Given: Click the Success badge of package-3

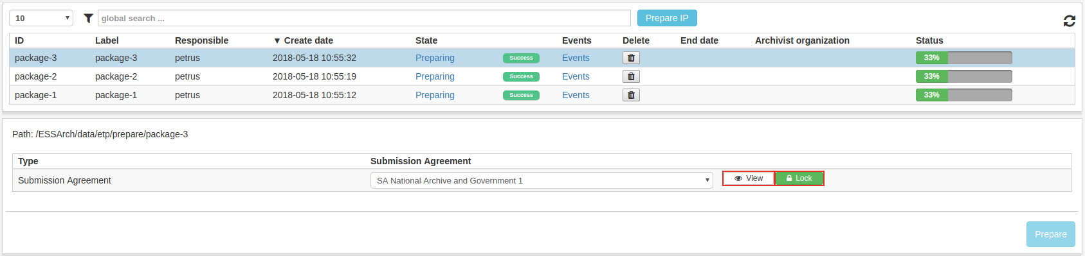Looking at the screenshot, I should pyautogui.click(x=521, y=58).
